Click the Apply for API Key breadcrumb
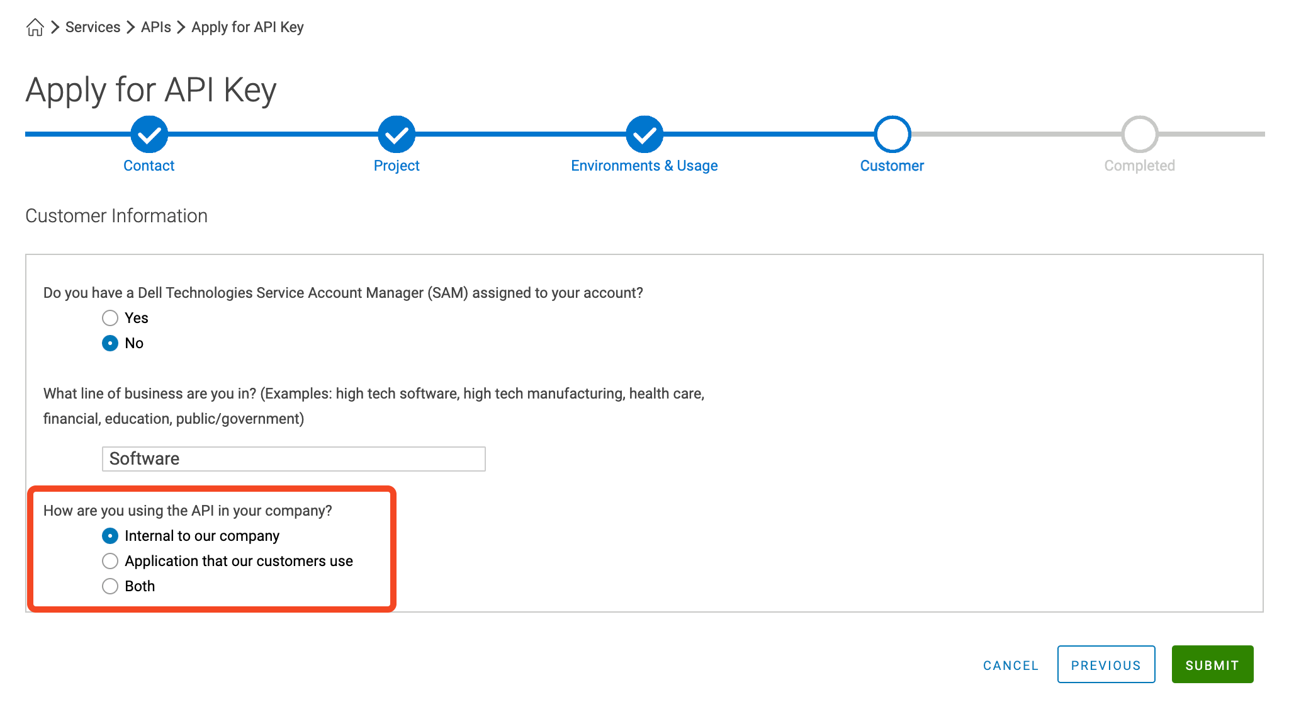Image resolution: width=1289 pixels, height=714 pixels. [x=247, y=27]
